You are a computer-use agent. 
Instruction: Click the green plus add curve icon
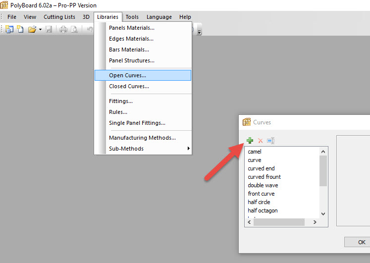(x=250, y=141)
